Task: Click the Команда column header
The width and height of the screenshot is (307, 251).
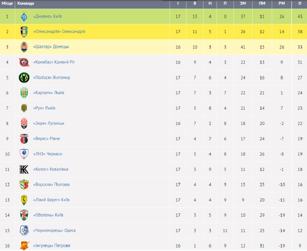Action: [x=26, y=4]
